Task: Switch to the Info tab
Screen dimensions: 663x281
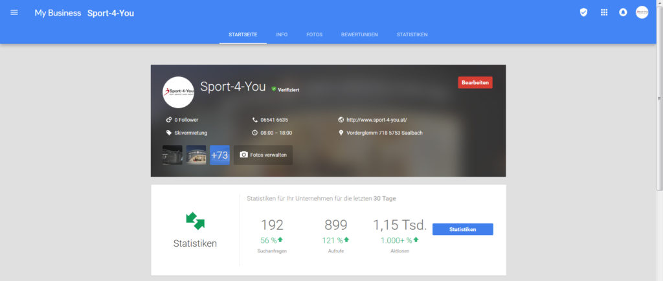Action: 282,35
